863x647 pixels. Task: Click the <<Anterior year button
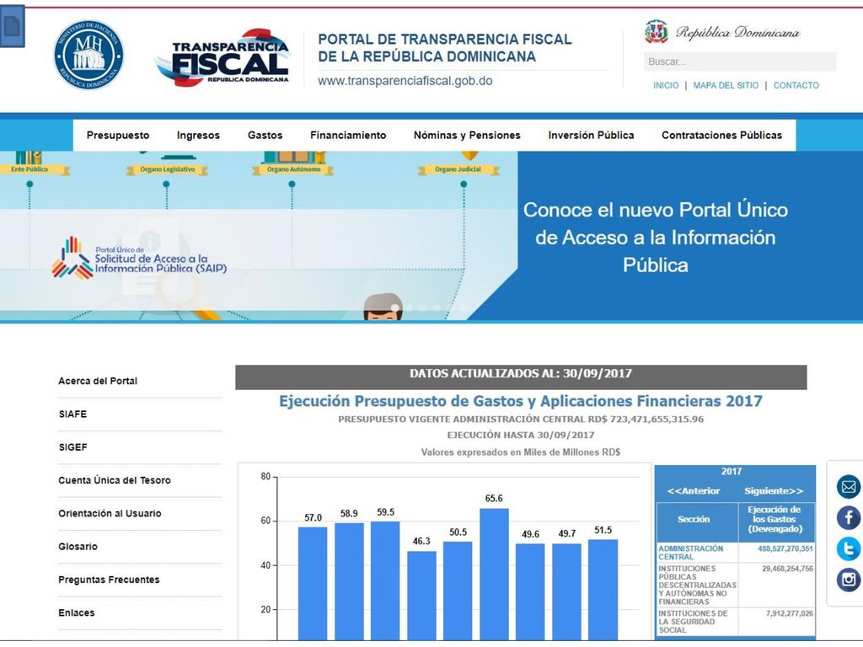click(693, 491)
